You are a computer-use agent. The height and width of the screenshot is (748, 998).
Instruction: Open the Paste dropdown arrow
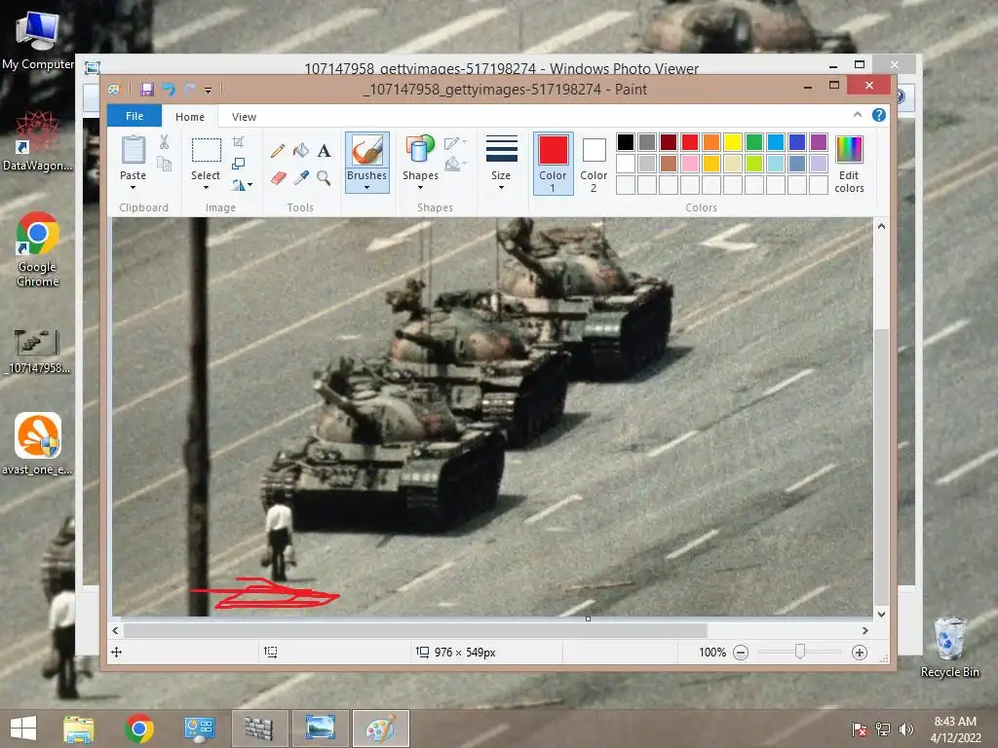(x=133, y=188)
